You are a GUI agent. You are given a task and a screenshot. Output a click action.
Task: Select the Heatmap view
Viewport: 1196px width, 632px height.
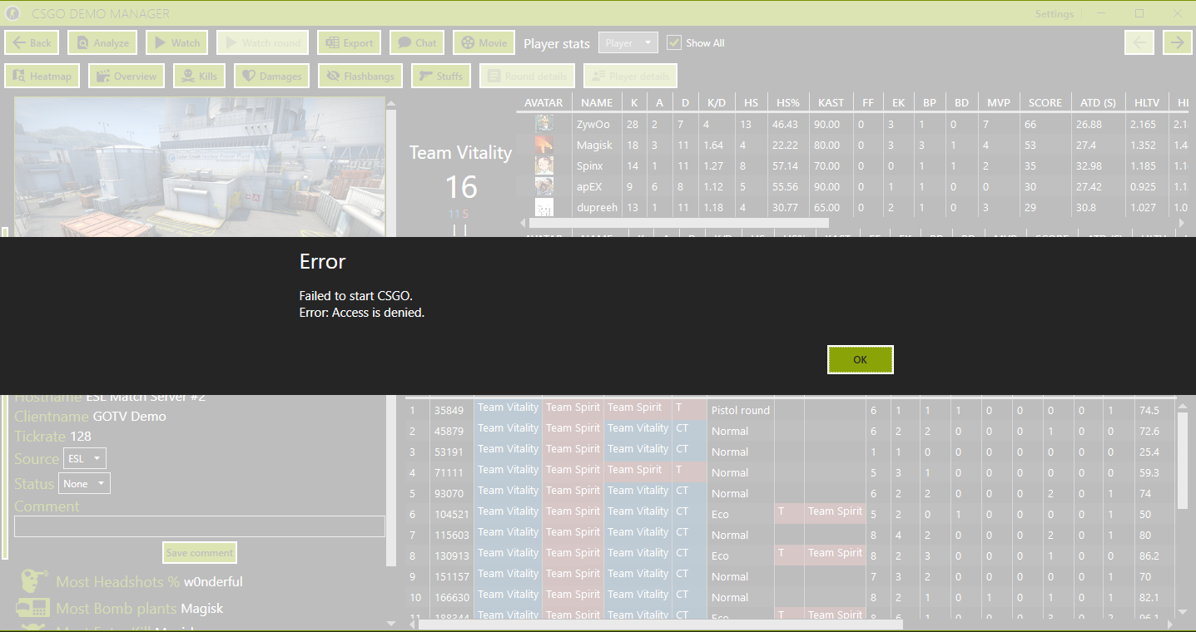42,75
